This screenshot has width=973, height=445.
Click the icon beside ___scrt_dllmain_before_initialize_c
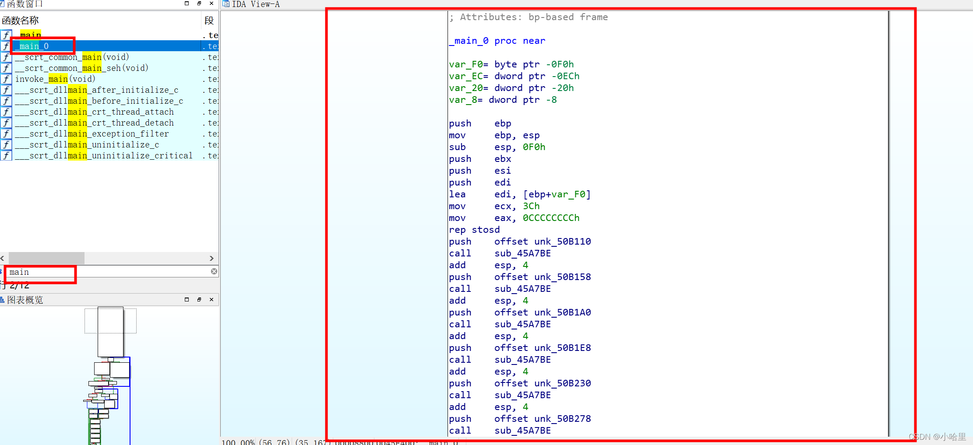pos(6,101)
